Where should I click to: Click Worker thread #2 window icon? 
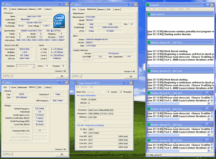[149, 71]
